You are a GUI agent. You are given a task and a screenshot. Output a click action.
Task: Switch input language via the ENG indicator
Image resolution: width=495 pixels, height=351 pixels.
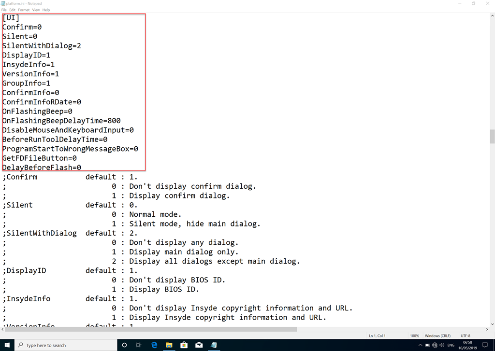coord(451,345)
